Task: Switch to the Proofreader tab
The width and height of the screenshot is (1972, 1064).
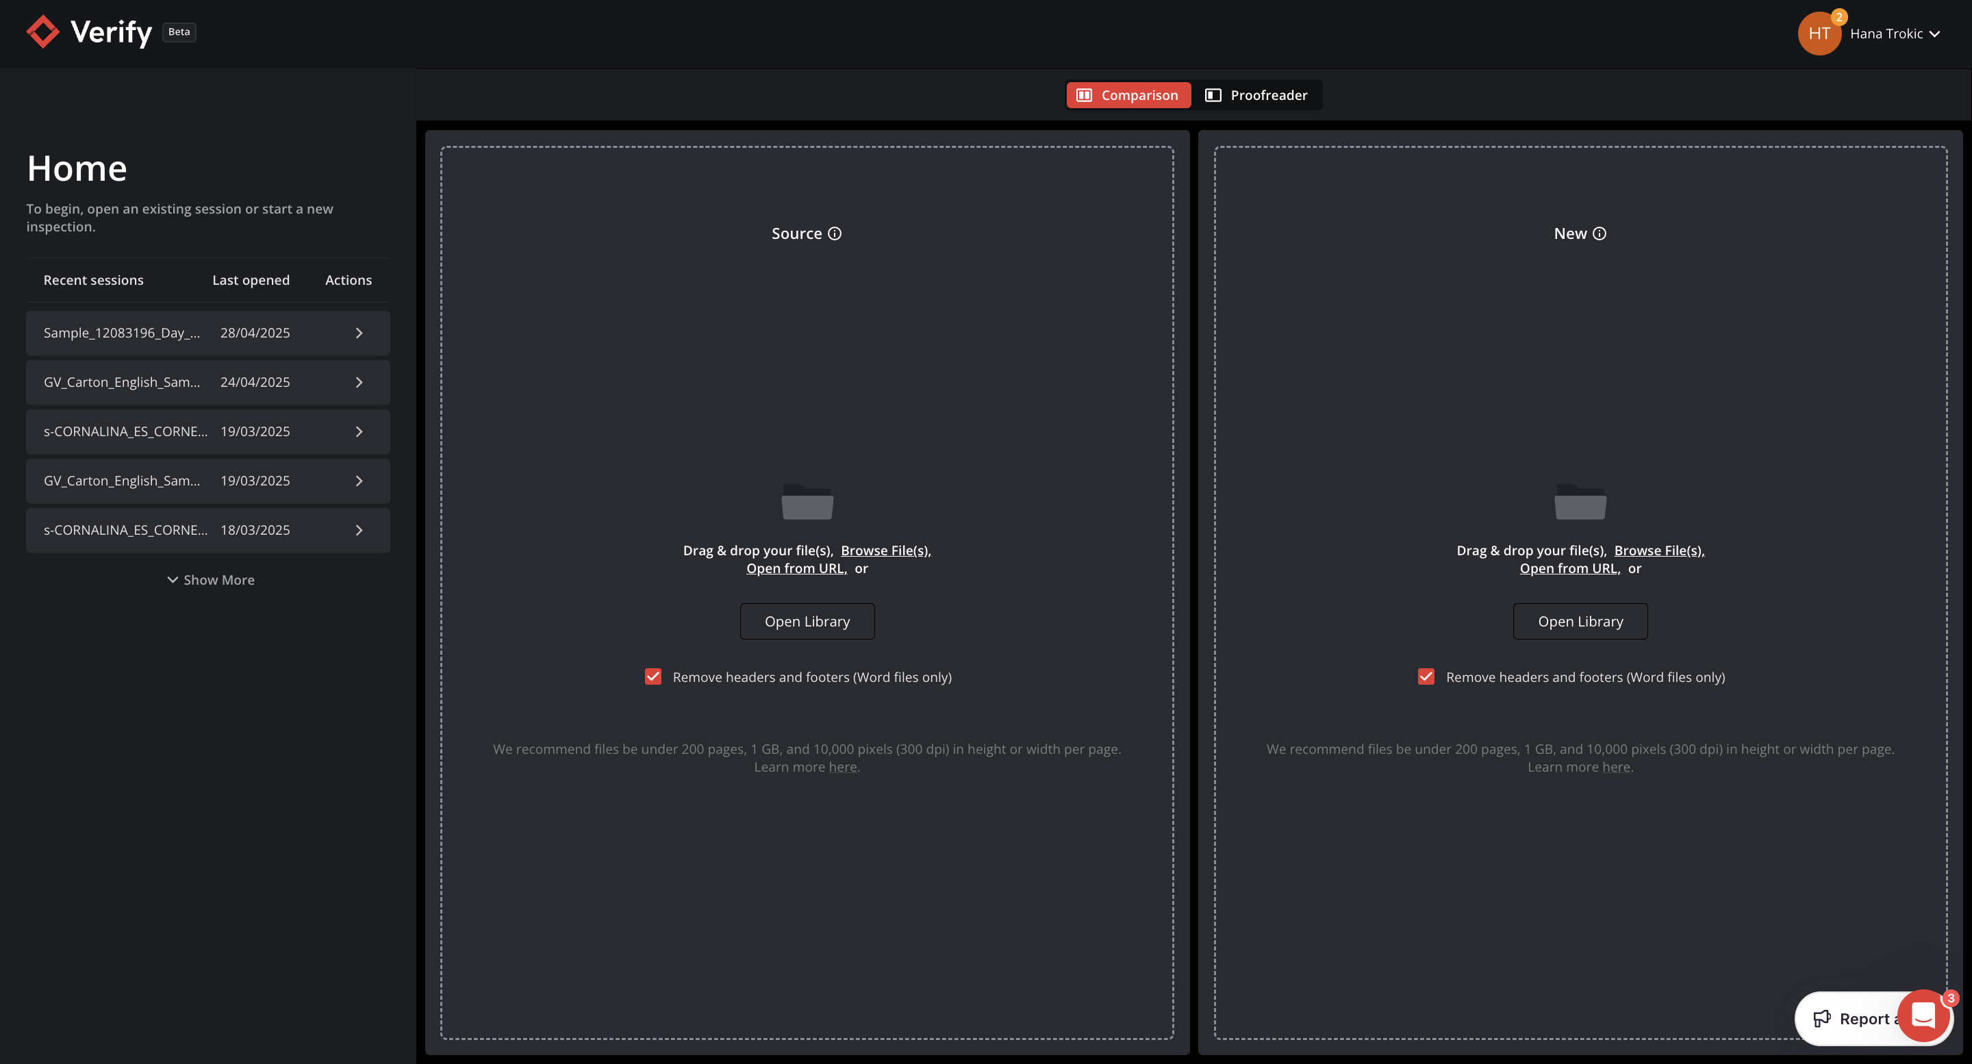Action: 1258,95
